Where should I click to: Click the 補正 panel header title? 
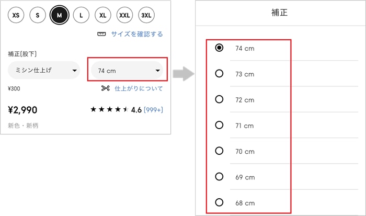point(279,13)
